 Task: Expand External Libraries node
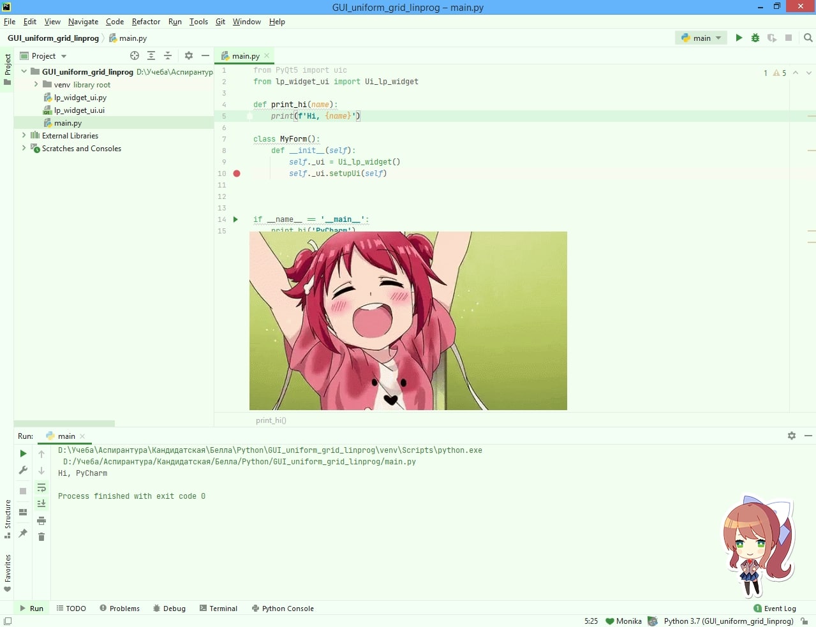click(24, 135)
